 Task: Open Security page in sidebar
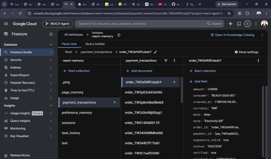(x=16, y=60)
